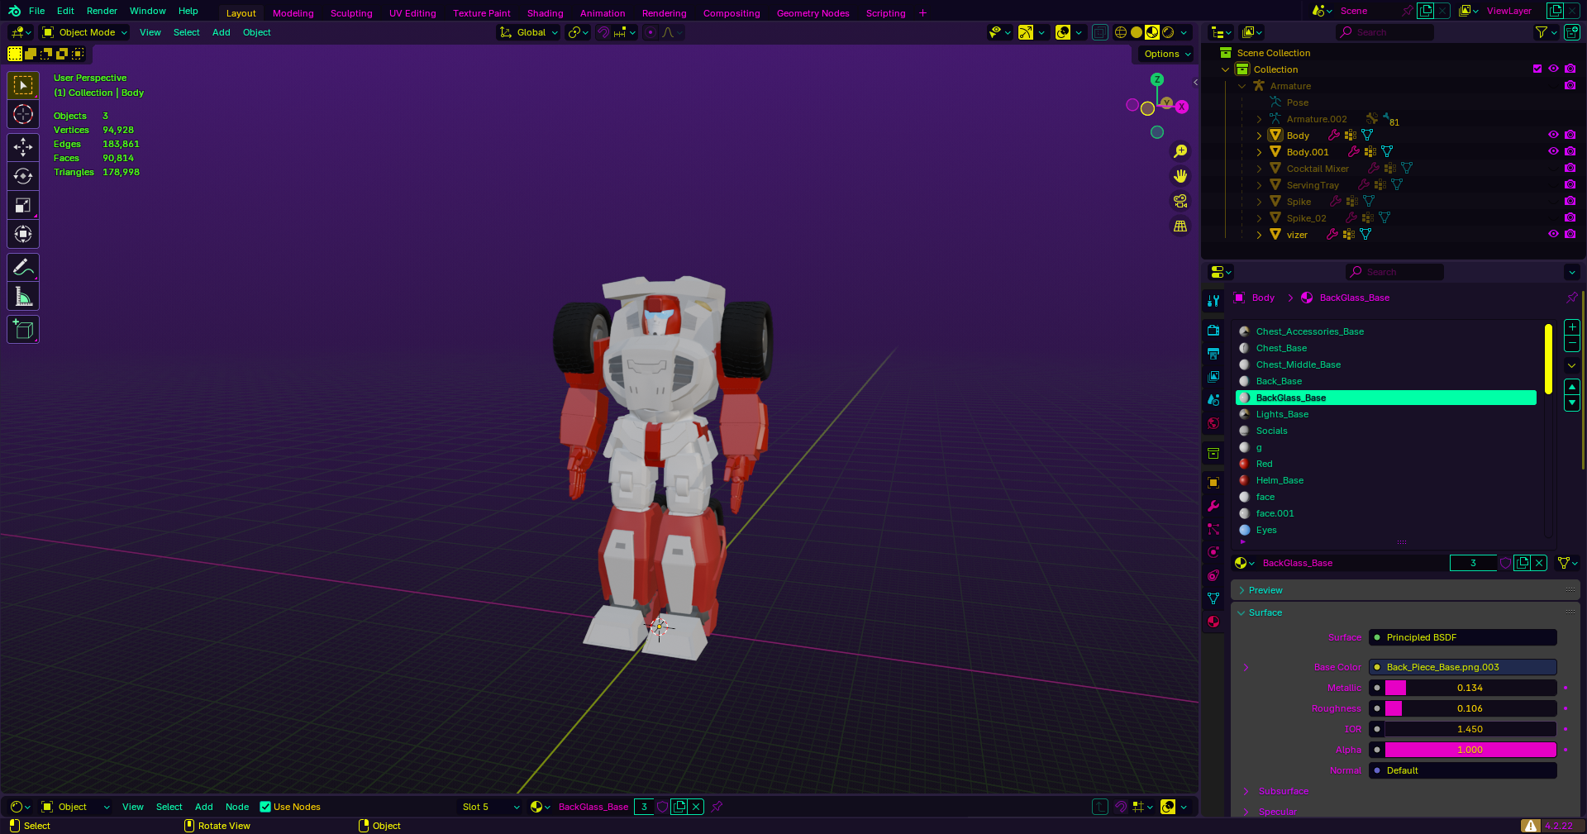Screen dimensions: 1587x834
Task: Switch to the Modeling workspace tab
Action: (293, 13)
